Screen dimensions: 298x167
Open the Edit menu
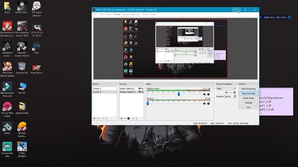coord(102,14)
